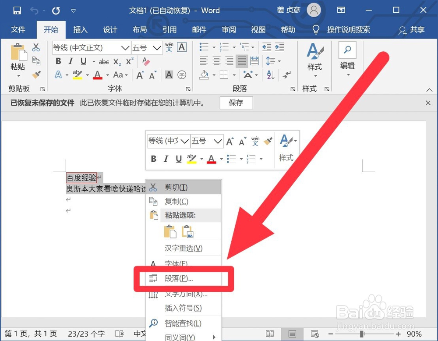Clear all formatting with the eraser icon
Screen dimensions: 438x341
(x=146, y=61)
